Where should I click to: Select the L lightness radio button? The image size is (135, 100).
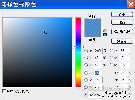tap(112, 51)
